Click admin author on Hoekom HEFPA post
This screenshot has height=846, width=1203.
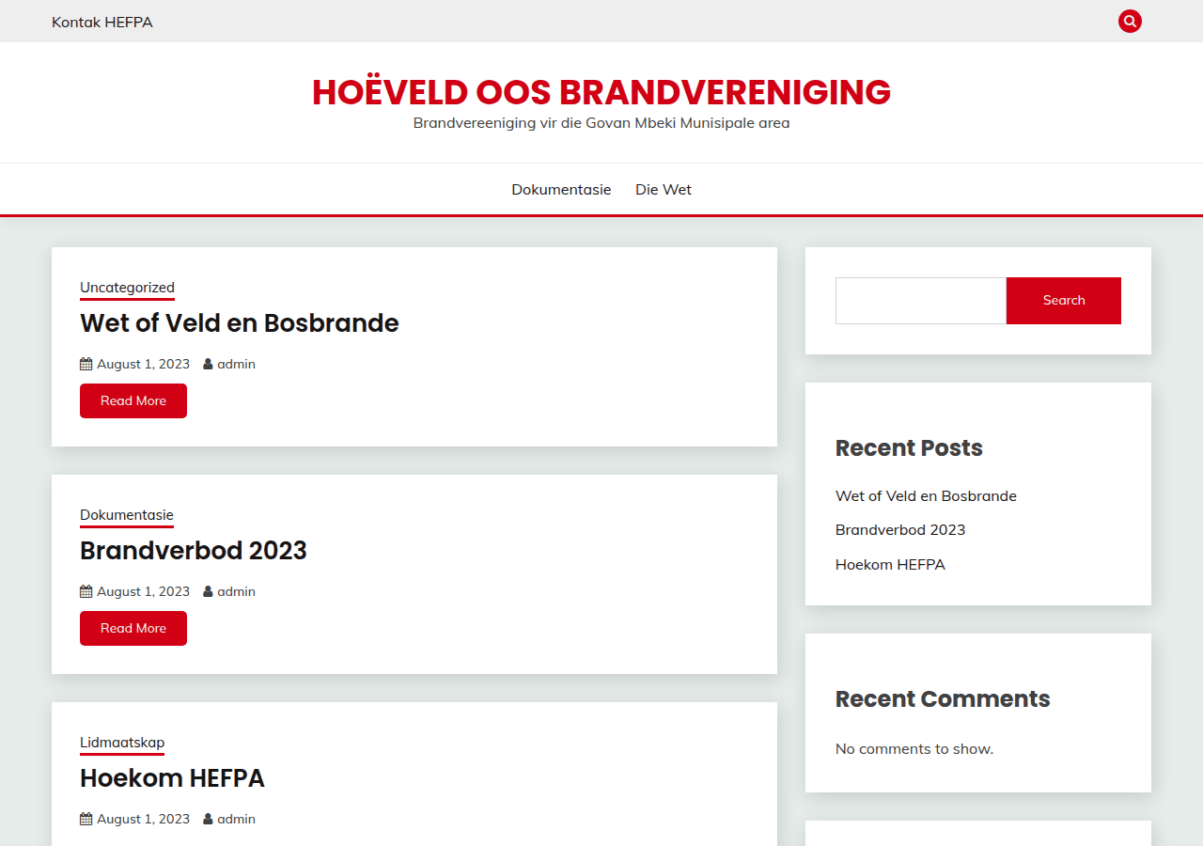pyautogui.click(x=236, y=819)
